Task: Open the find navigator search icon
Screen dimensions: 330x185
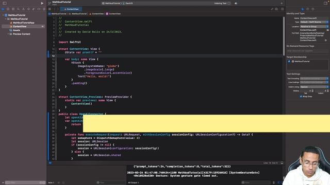Action: (x=19, y=9)
